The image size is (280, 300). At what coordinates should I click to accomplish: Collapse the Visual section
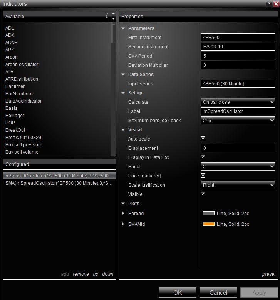tap(123, 130)
